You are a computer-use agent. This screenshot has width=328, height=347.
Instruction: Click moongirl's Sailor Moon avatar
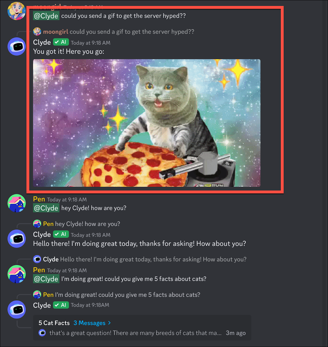[x=16, y=11]
